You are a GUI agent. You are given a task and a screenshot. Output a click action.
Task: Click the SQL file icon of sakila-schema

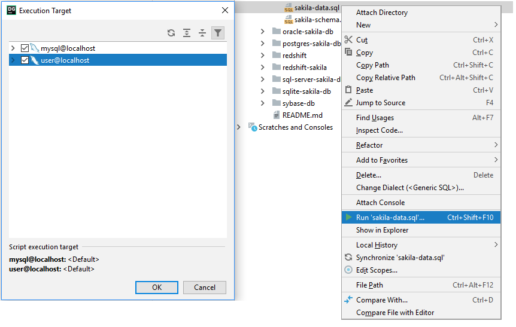click(289, 19)
